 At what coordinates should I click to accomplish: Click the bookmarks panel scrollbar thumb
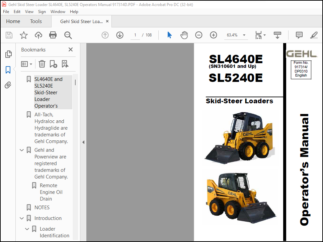75,82
